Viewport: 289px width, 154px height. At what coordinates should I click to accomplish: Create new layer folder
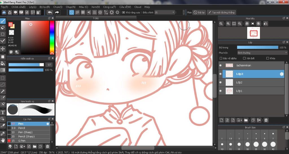pos(246,120)
